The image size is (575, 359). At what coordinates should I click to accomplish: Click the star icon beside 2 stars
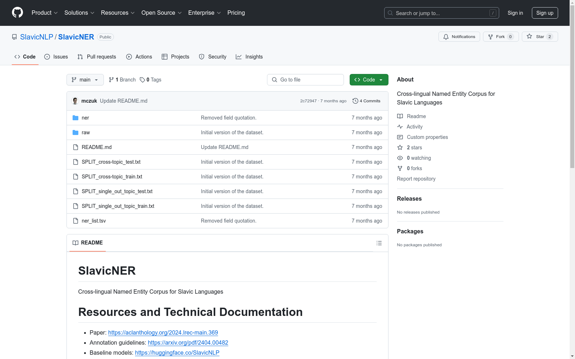point(400,148)
